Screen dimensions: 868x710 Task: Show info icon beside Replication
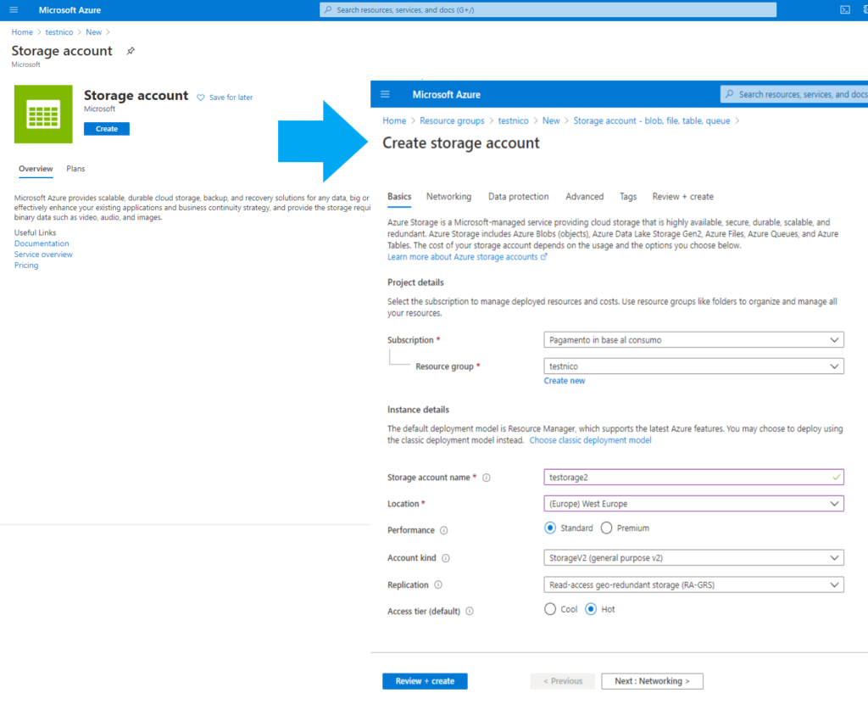(x=438, y=584)
